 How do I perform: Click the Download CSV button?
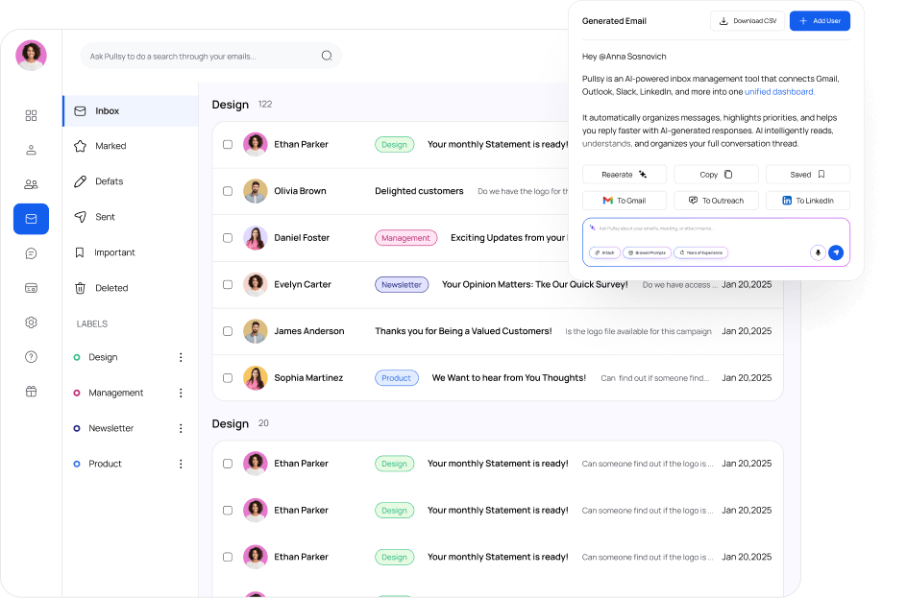(747, 20)
